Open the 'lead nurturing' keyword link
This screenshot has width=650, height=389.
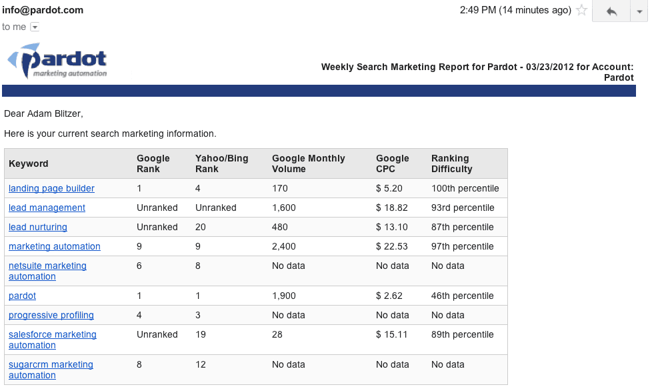[38, 228]
